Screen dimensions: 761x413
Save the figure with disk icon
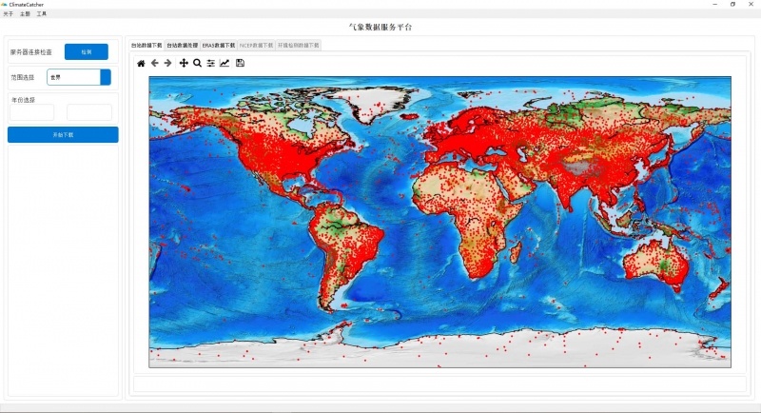point(240,63)
